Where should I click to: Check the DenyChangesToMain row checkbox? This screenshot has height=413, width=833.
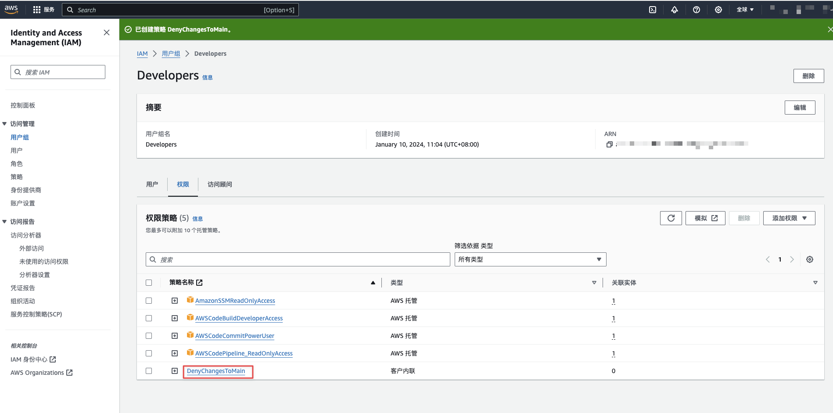[x=149, y=371]
